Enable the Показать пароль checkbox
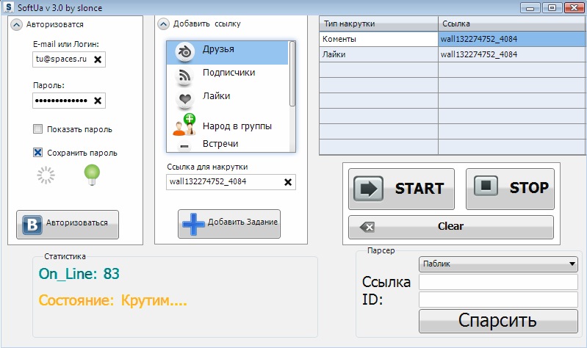 38,130
